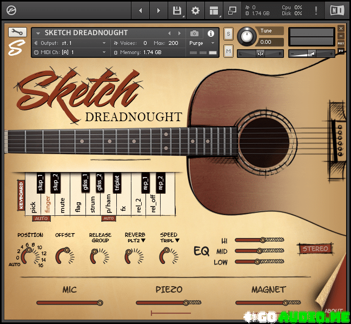Viewport: 351px width, 324px height.
Task: Open the Speed TRIPL dropdown
Action: click(170, 241)
